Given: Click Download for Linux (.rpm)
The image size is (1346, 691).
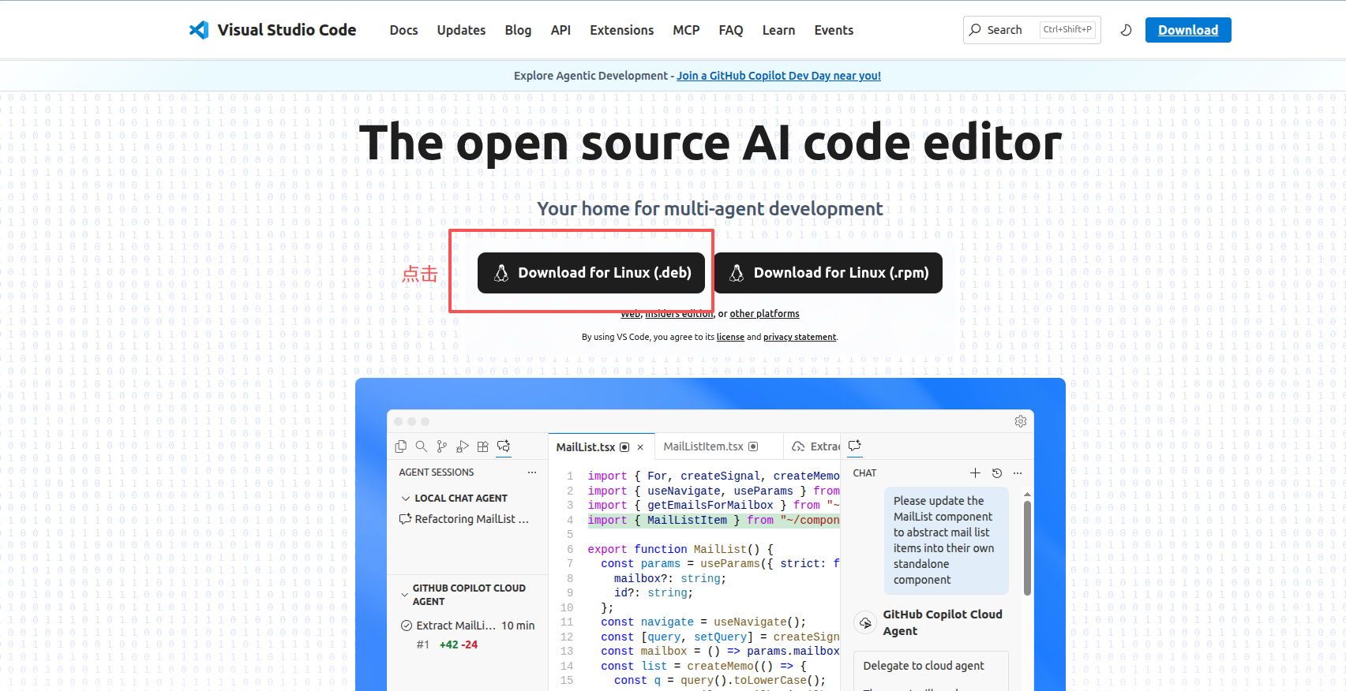Looking at the screenshot, I should (828, 273).
